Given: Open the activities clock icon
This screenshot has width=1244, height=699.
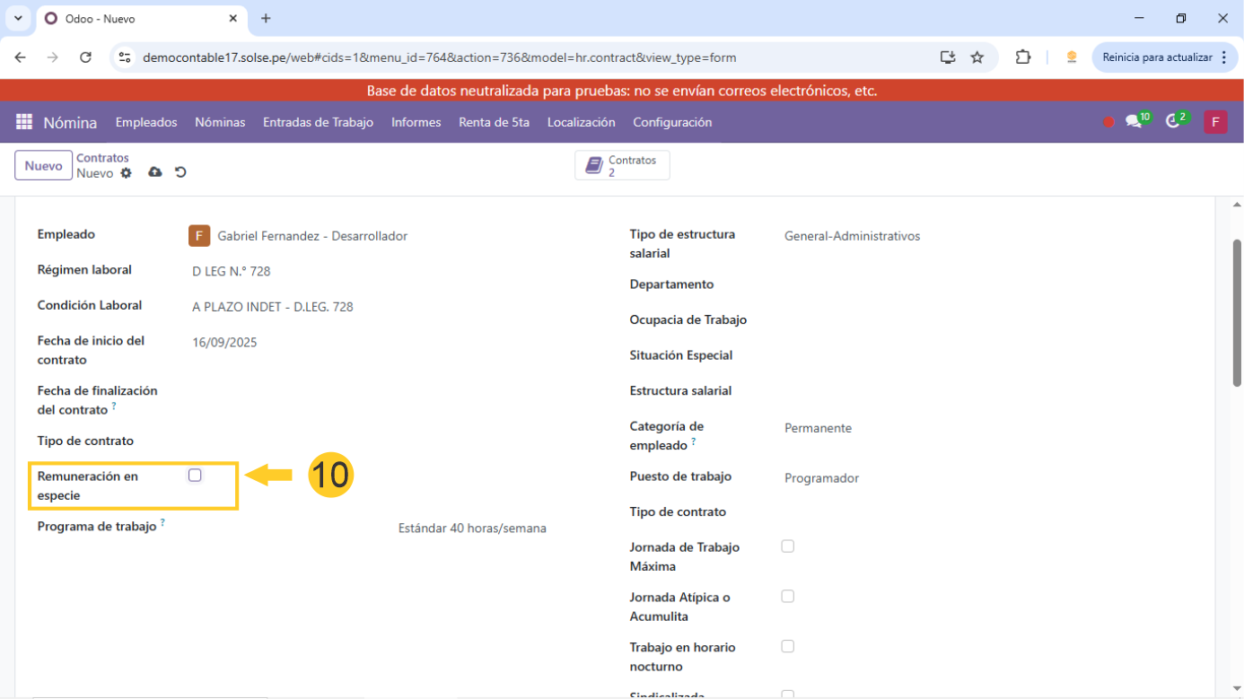Looking at the screenshot, I should coord(1173,122).
